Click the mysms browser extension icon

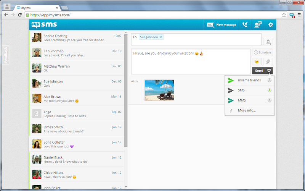[x=292, y=15]
